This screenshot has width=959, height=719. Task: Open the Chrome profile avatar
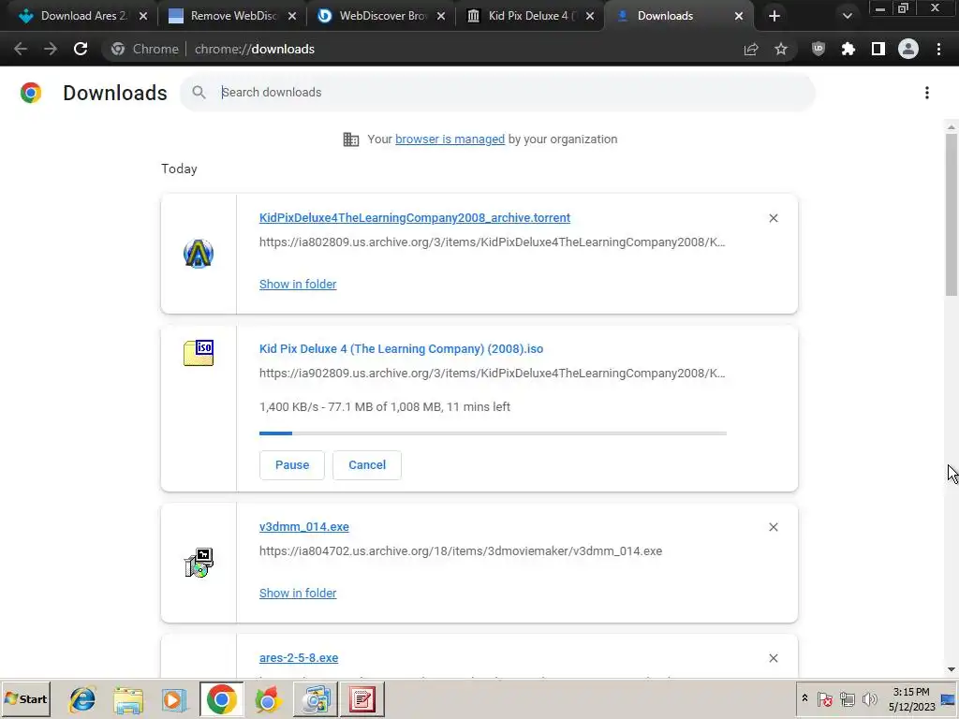point(908,49)
